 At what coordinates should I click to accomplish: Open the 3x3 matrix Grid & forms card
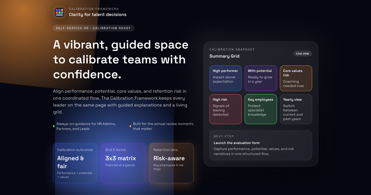(x=123, y=162)
